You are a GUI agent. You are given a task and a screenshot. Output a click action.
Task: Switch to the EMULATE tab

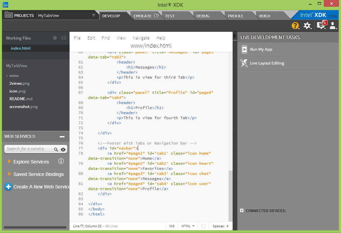tap(143, 16)
